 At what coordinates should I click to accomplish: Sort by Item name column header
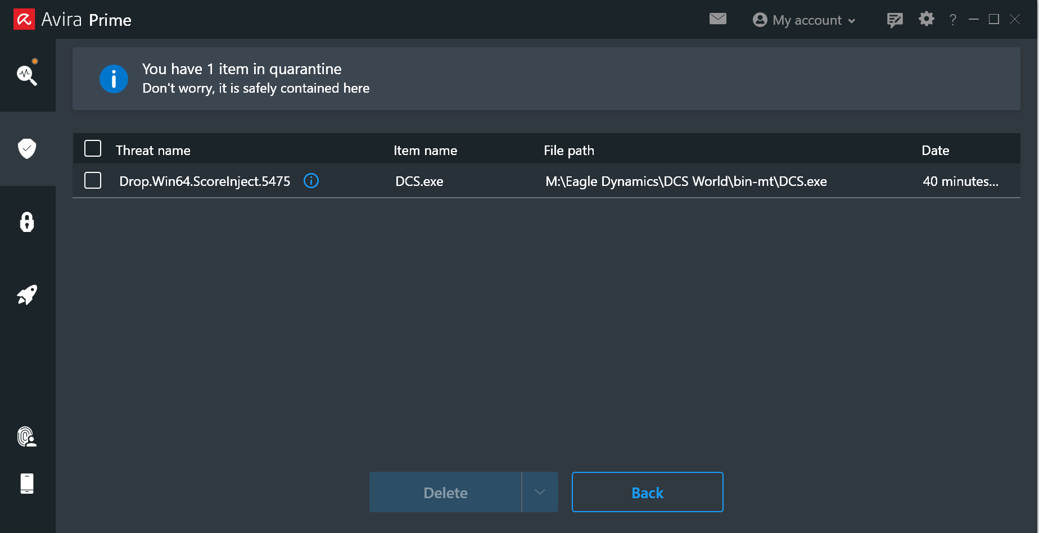pos(425,151)
